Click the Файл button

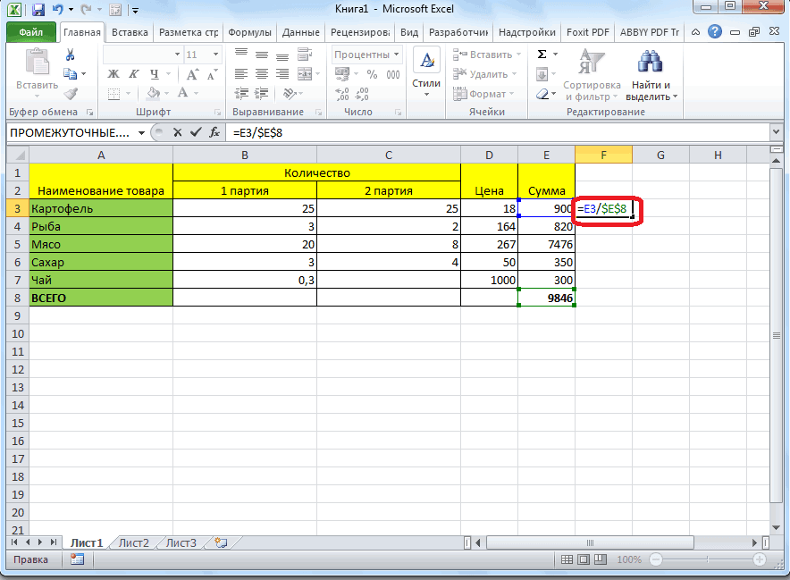click(x=31, y=32)
